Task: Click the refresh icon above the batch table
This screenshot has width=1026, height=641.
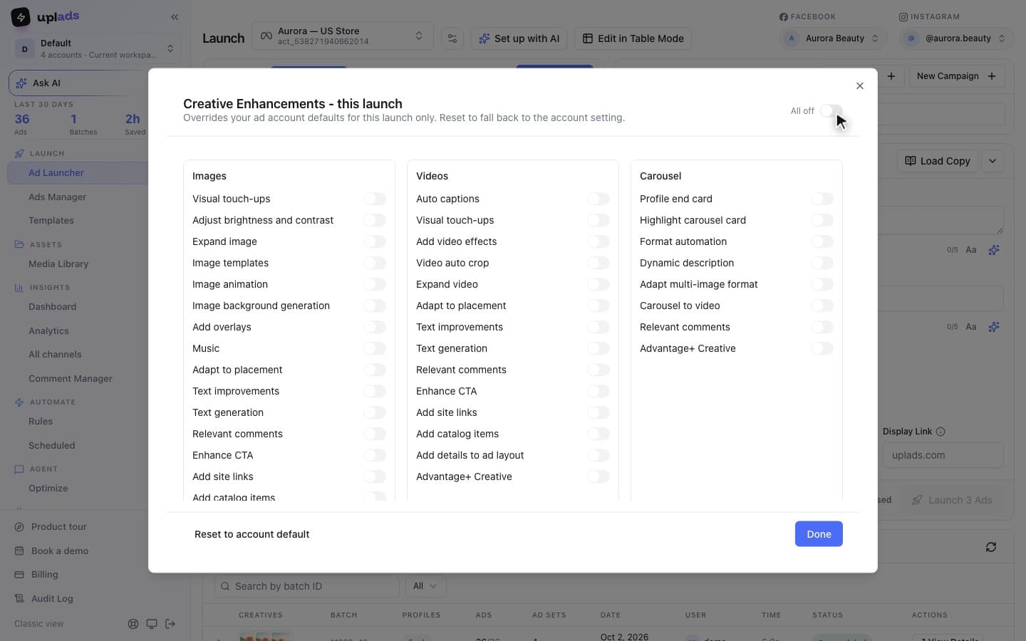Action: [991, 547]
